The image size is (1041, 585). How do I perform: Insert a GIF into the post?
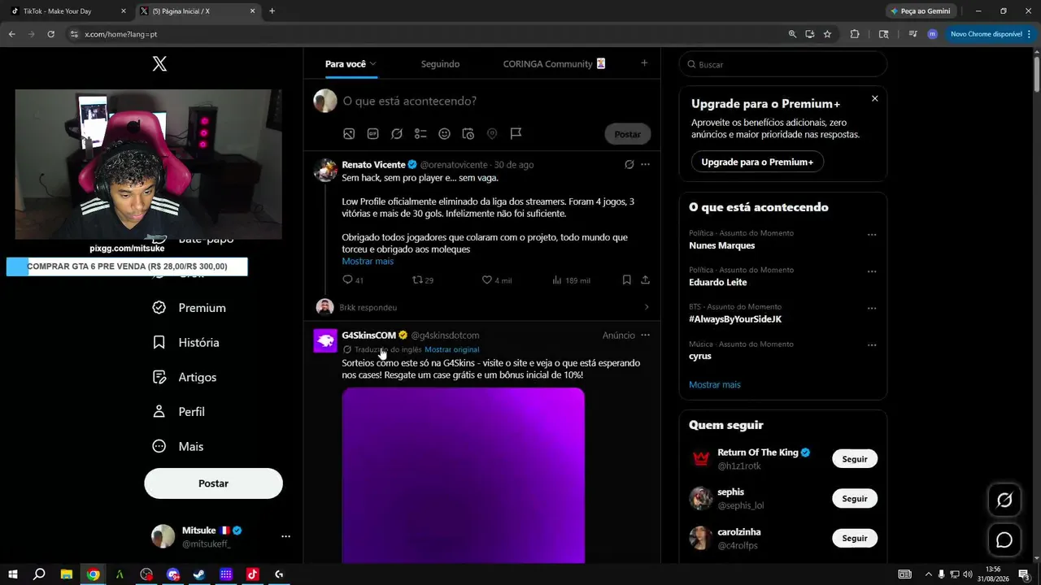(x=373, y=134)
